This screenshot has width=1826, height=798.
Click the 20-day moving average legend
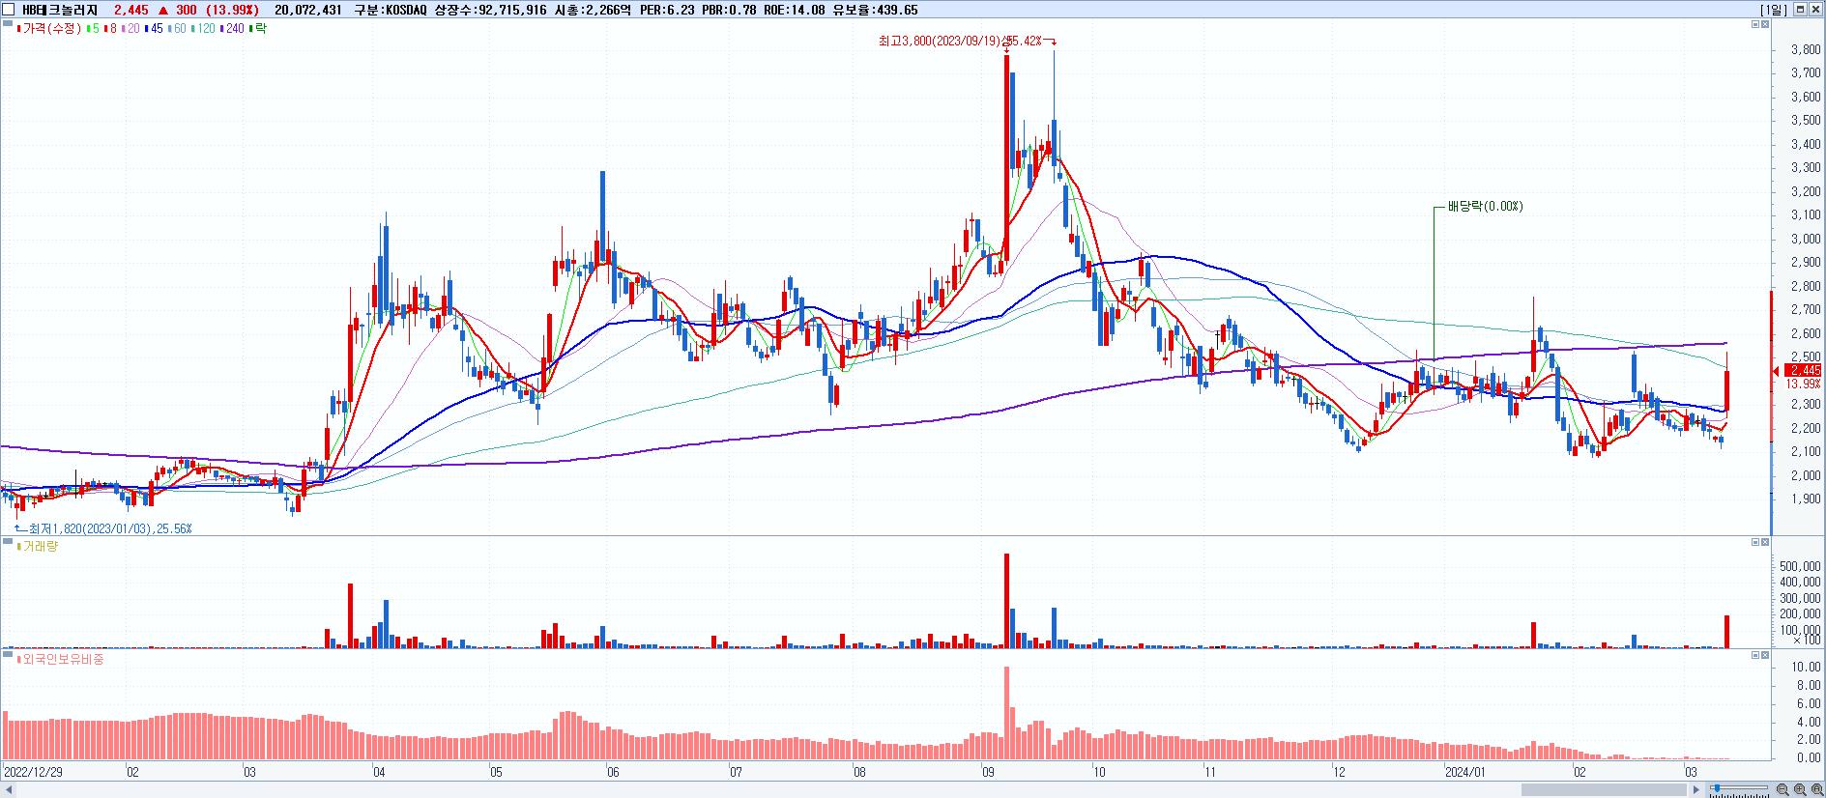tap(130, 28)
